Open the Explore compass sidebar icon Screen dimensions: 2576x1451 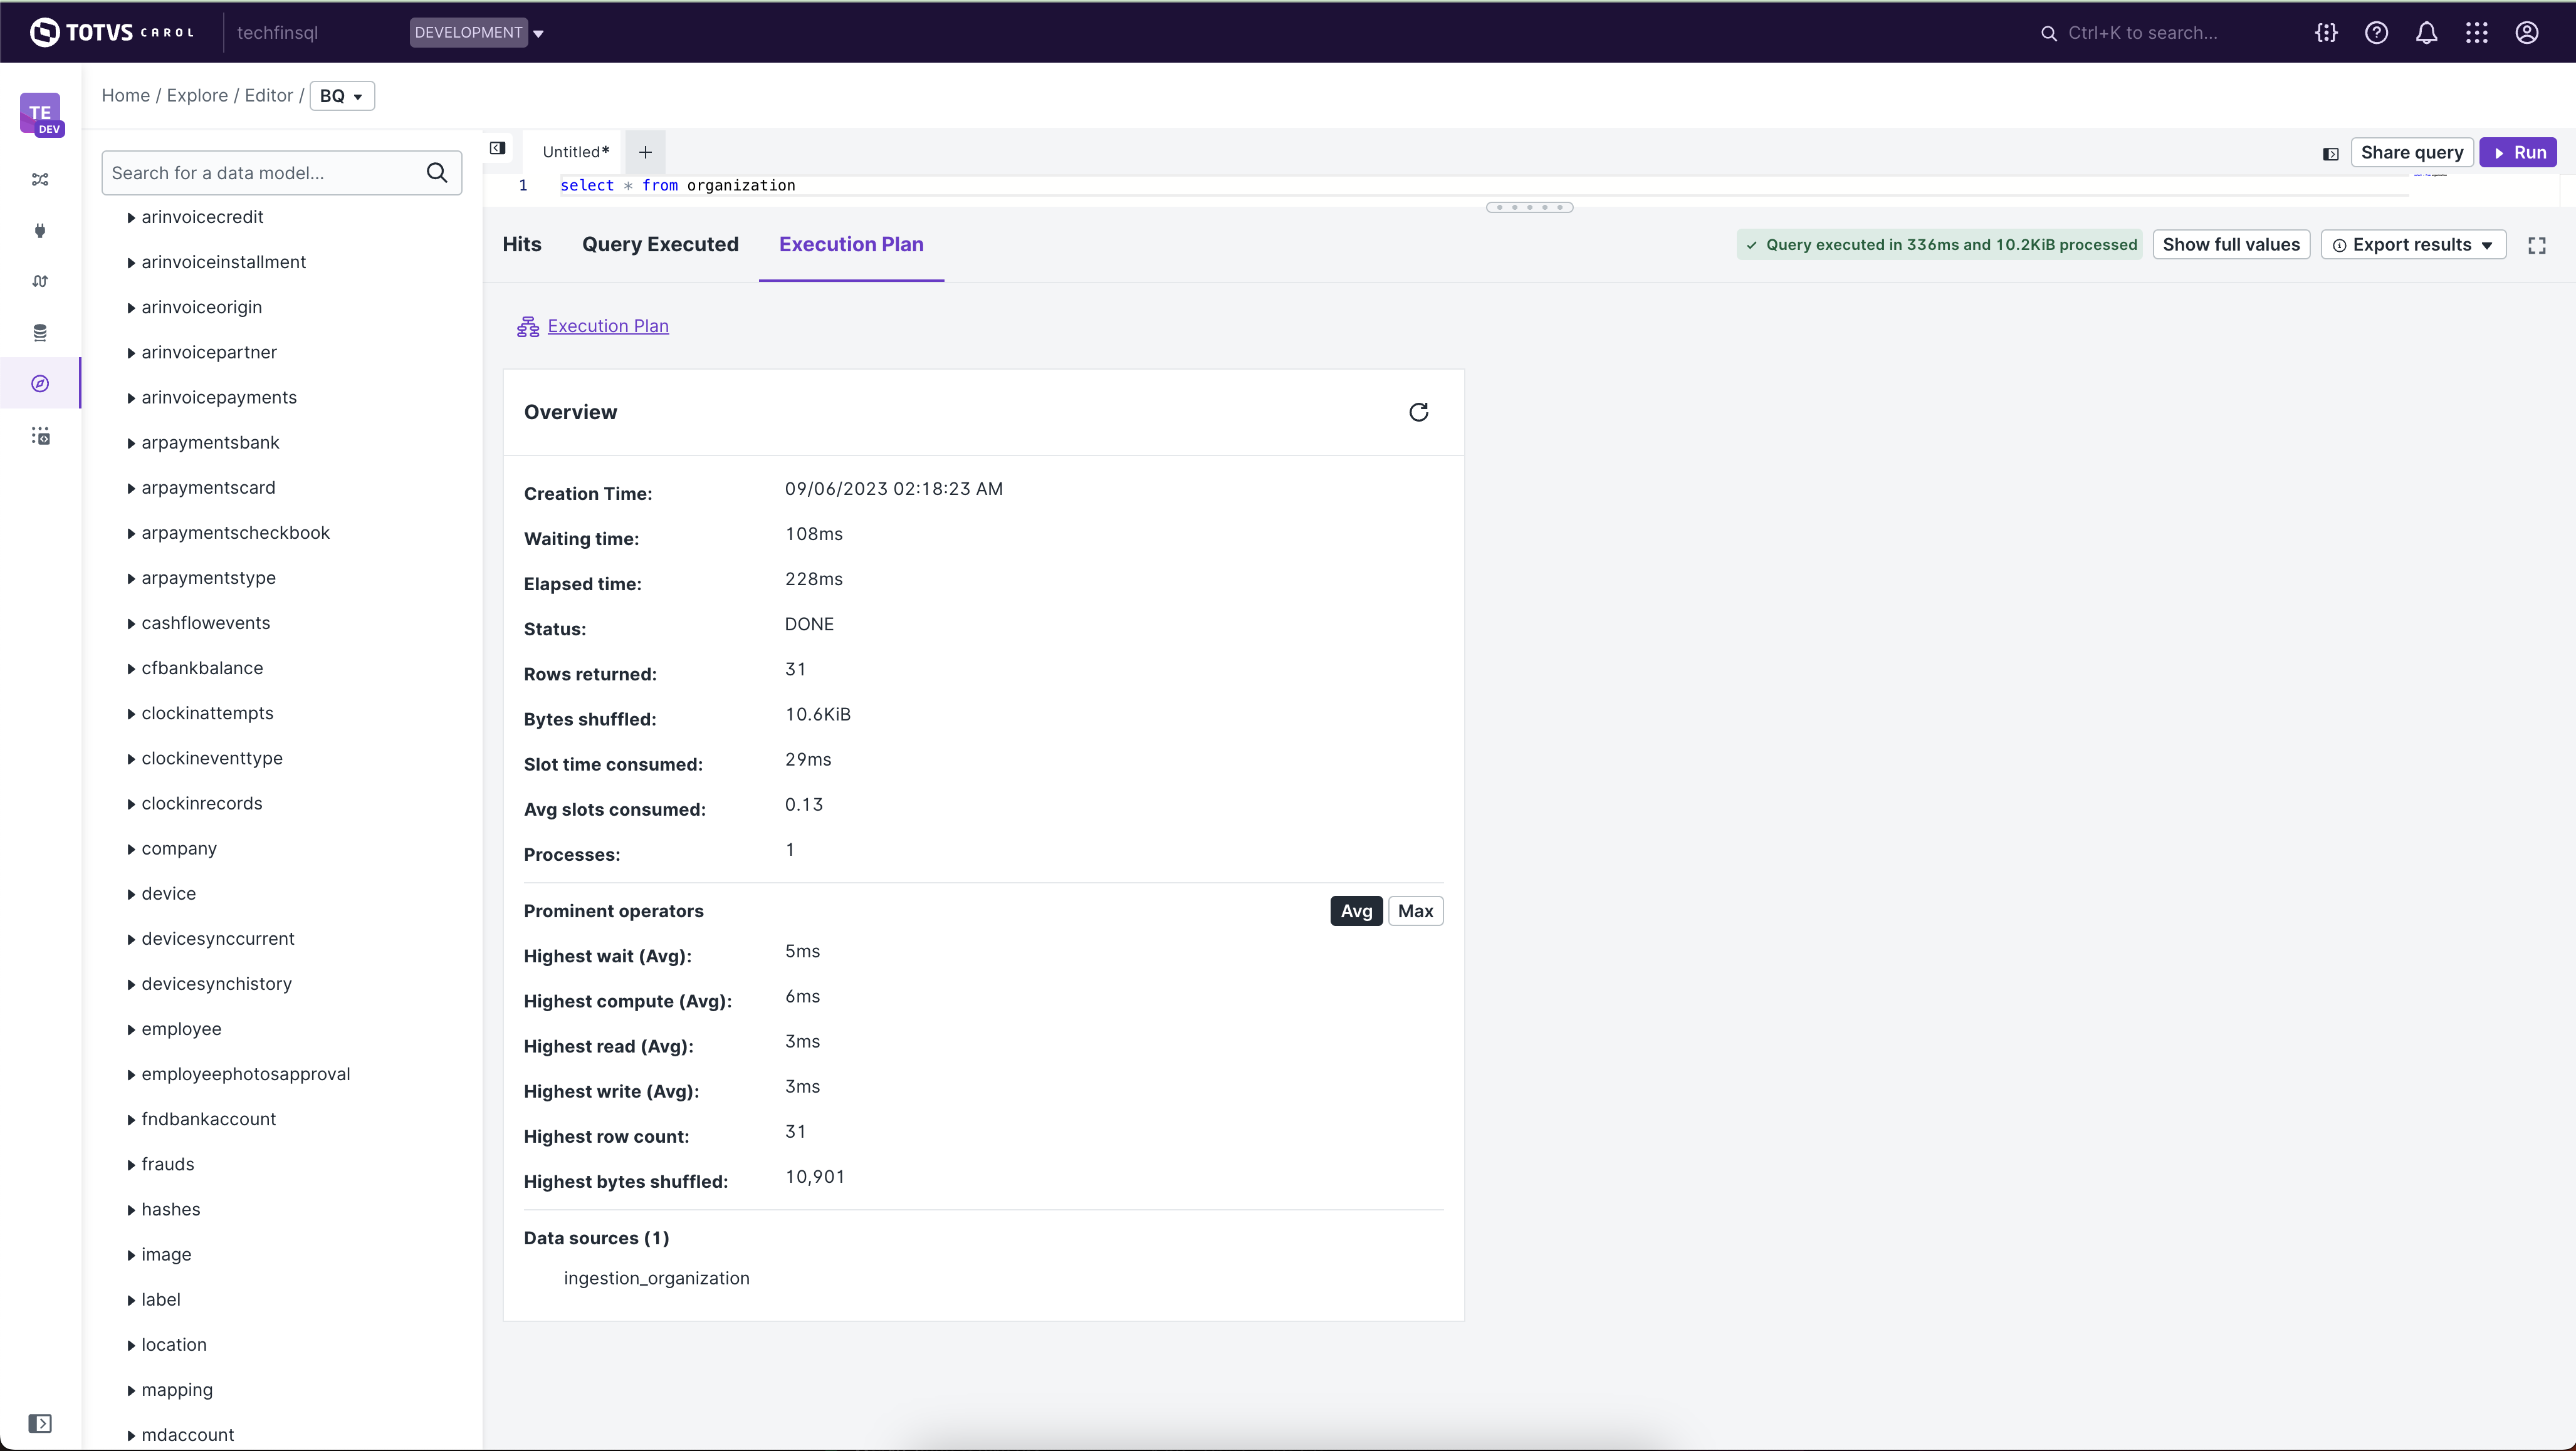[x=40, y=383]
